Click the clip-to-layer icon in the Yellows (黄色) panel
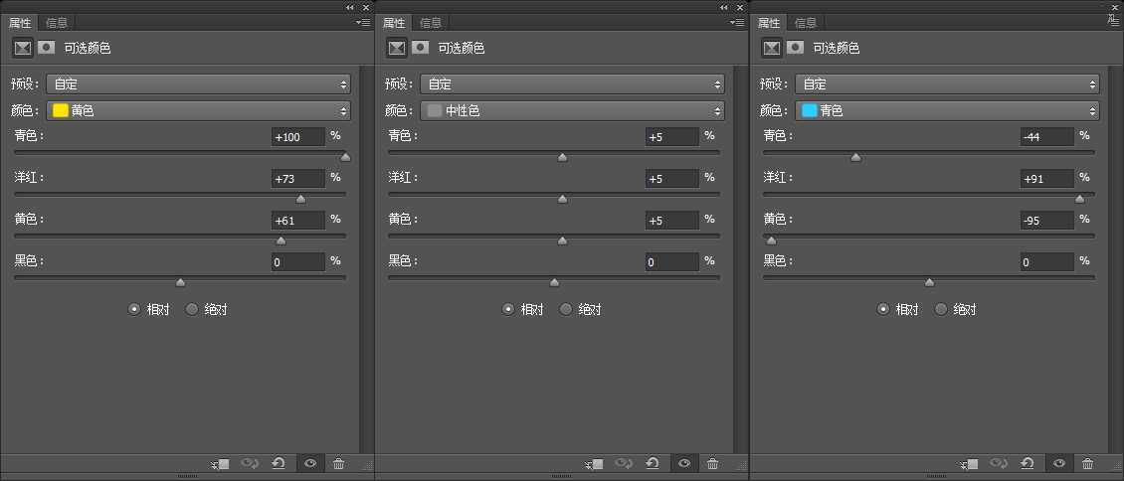 [x=221, y=463]
